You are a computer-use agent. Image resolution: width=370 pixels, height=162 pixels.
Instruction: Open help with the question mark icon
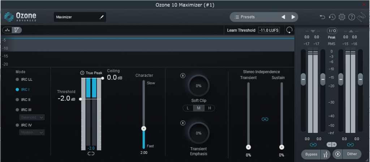pos(352,17)
